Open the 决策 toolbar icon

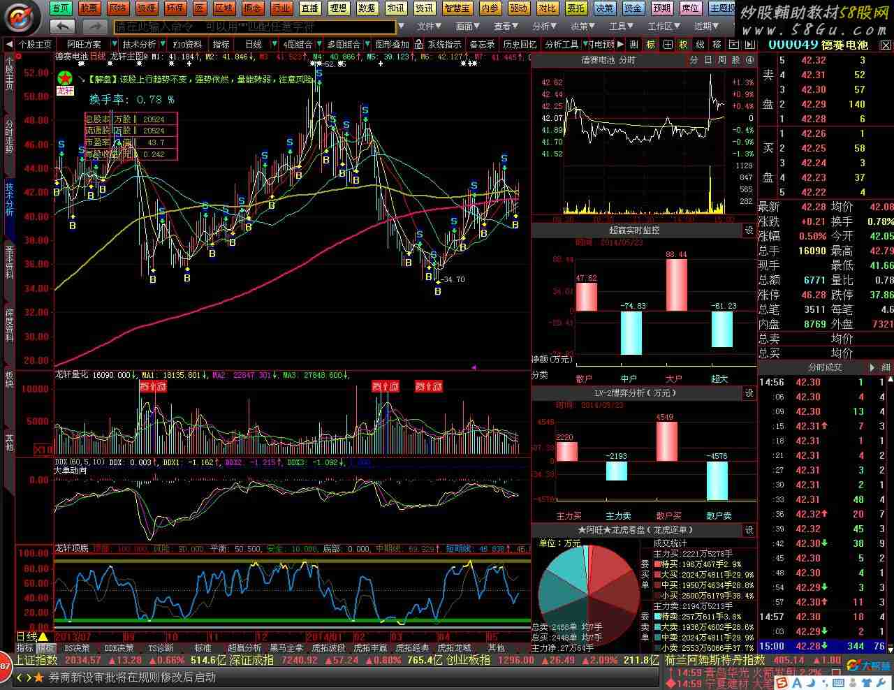605,8
